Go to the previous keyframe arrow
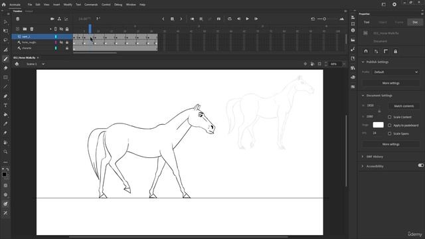The height and width of the screenshot is (239, 425). pos(163,19)
